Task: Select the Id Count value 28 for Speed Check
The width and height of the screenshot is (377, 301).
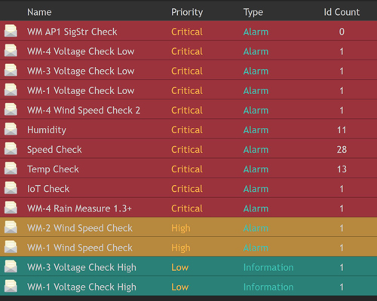Action: [x=342, y=150]
